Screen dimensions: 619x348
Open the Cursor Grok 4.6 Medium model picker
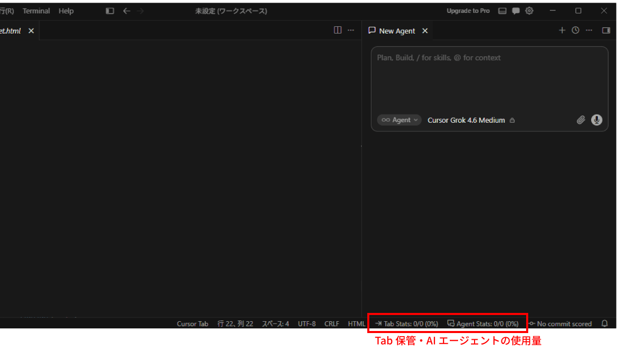(x=466, y=120)
